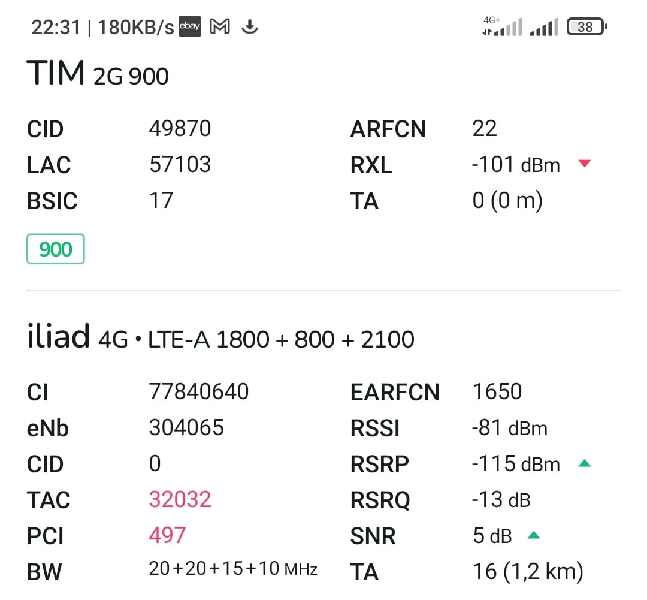Tap the TIM CID value 49870

coord(180,128)
